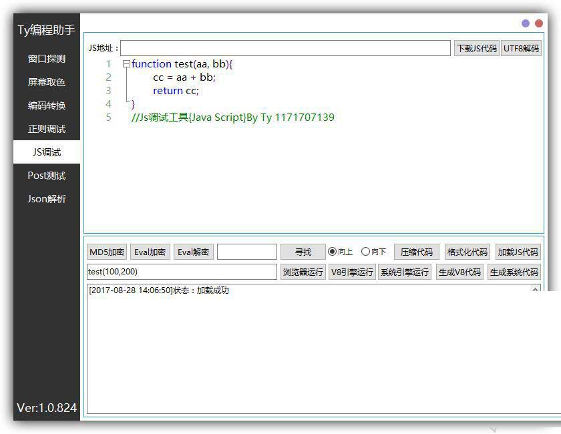Click the search text field beside 寻找
This screenshot has height=434, width=561.
(x=247, y=252)
